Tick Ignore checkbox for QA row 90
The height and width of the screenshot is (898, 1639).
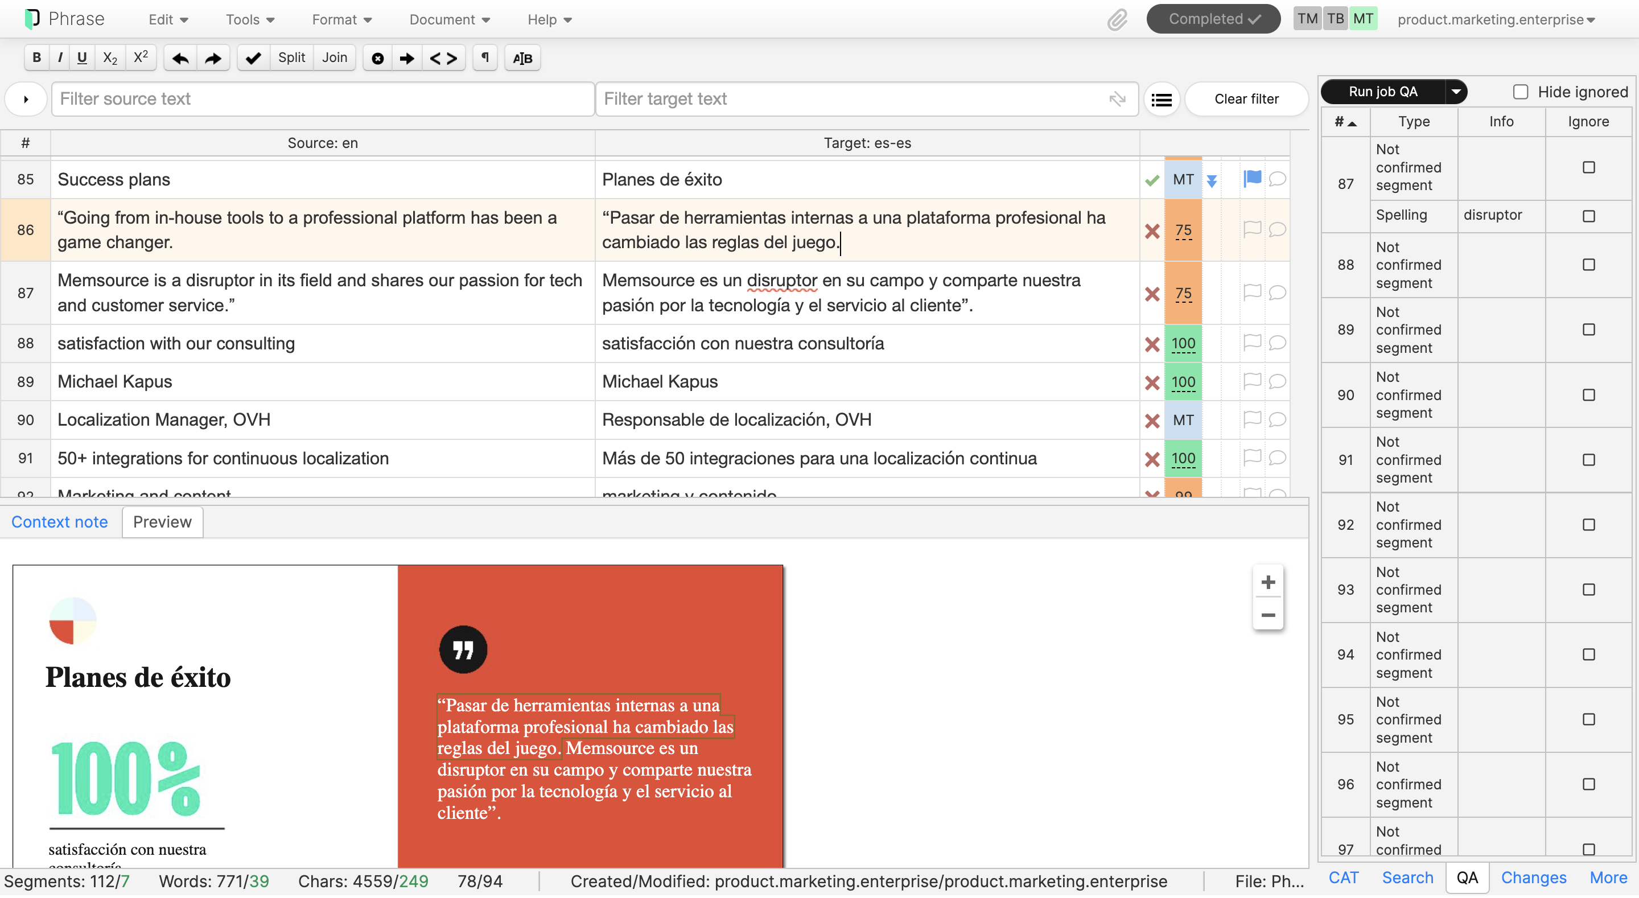tap(1588, 395)
